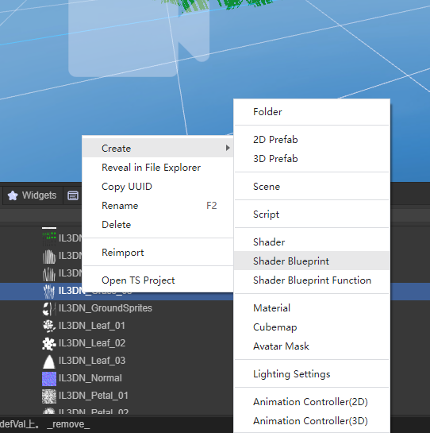Select the IL3DN_Normal texture thumbnail
Viewport: 430px width, 433px height.
pos(49,378)
